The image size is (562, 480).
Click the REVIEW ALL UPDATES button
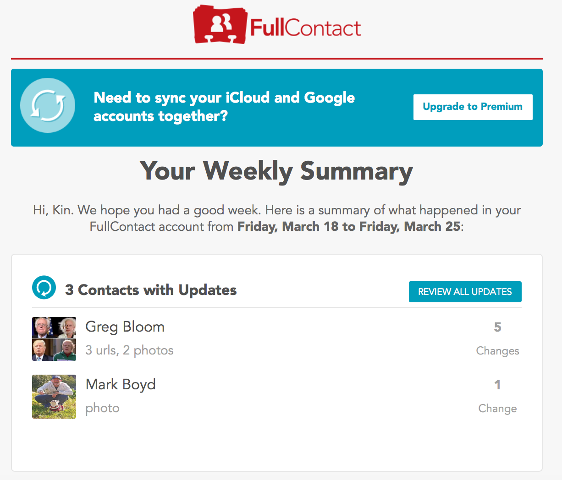(465, 292)
